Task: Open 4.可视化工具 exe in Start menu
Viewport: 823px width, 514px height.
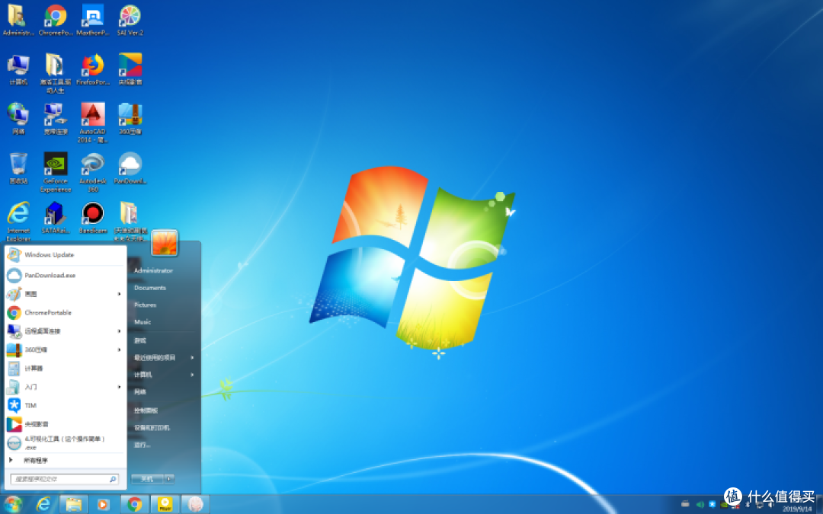Action: pos(66,442)
